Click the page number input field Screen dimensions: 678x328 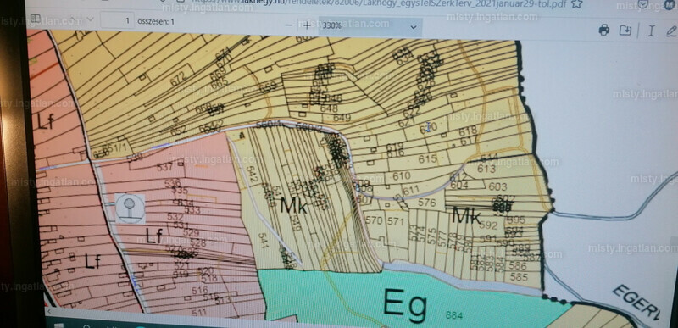point(117,20)
